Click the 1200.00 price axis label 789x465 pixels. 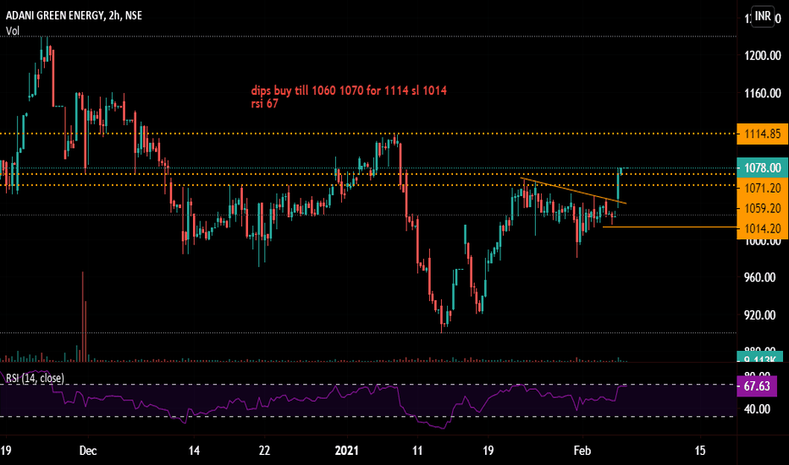tap(762, 56)
